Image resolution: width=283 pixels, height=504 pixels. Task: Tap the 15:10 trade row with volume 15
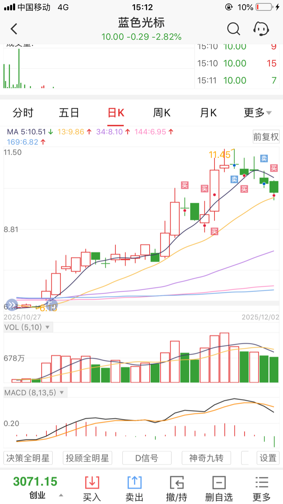(237, 63)
